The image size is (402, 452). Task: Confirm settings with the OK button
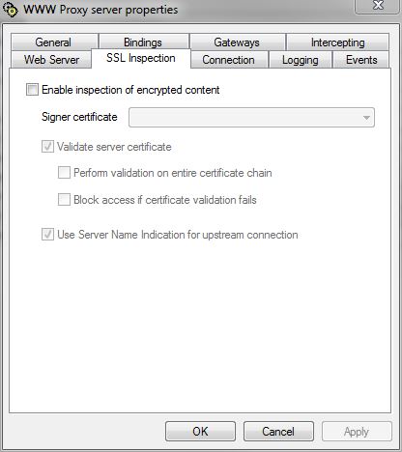(x=200, y=432)
